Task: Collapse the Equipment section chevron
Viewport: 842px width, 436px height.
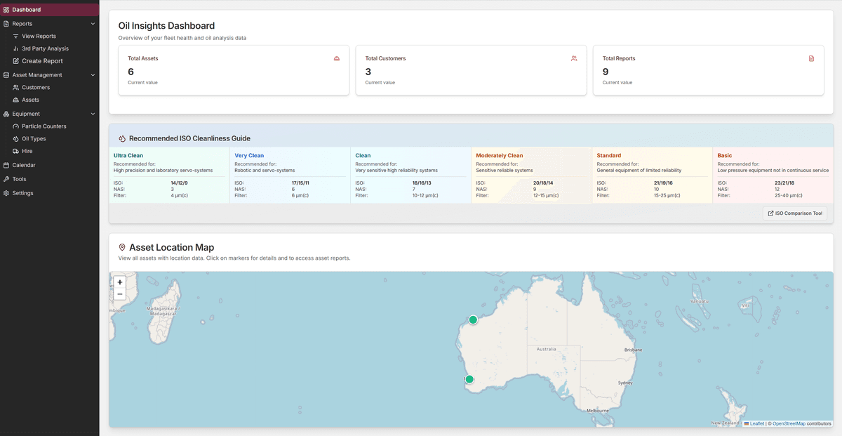Action: [92, 113]
